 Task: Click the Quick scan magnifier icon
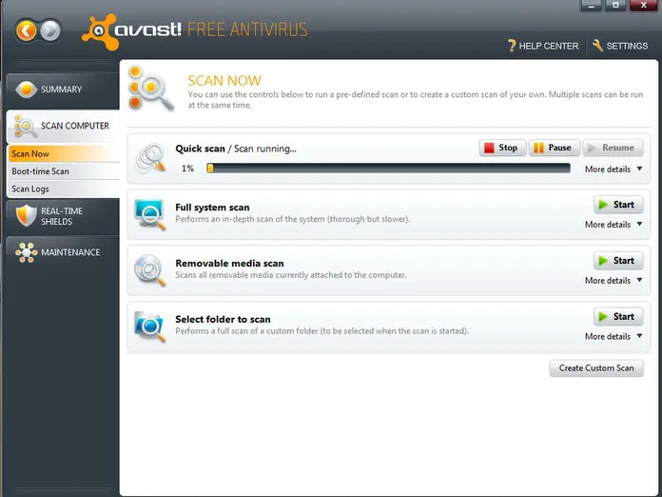pyautogui.click(x=151, y=158)
